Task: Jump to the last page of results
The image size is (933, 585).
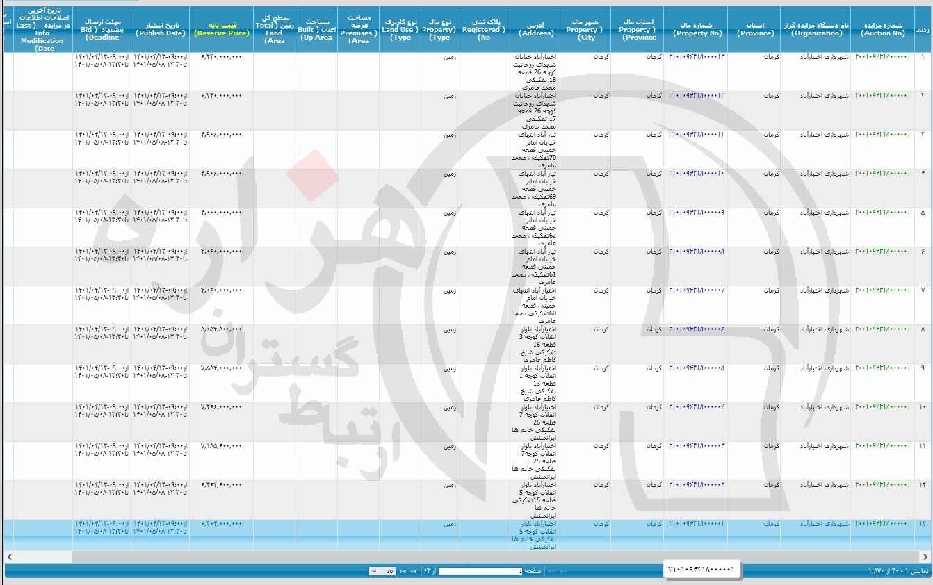Action: pos(402,571)
